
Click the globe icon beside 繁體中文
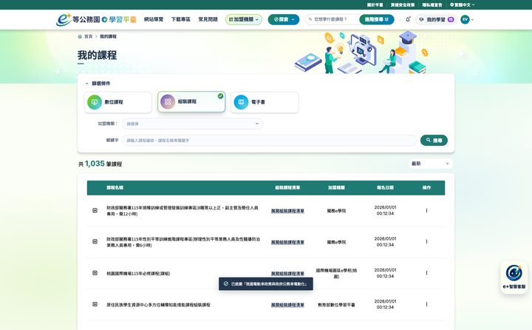(x=451, y=4)
